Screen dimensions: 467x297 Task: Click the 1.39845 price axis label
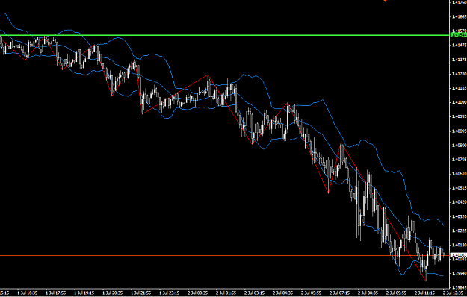point(460,287)
